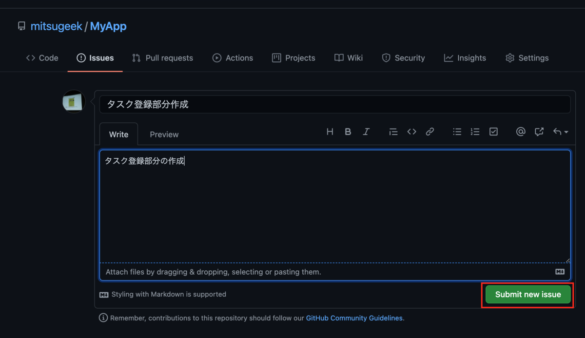
Task: Submit the new issue
Action: 527,294
